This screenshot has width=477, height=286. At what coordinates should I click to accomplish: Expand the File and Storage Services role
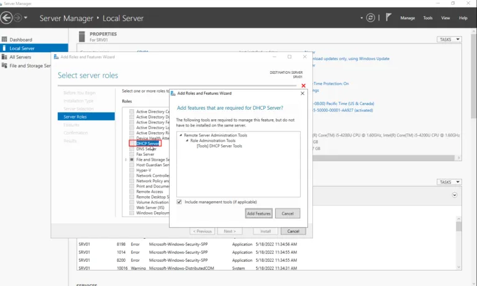point(125,159)
